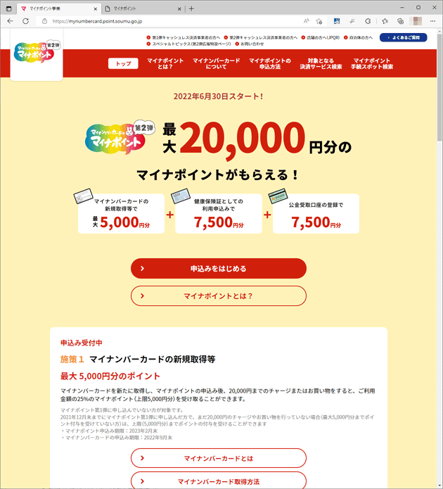Image resolution: width=443 pixels, height=489 pixels.
Task: Reload the page with refresh icon
Action: 25,21
